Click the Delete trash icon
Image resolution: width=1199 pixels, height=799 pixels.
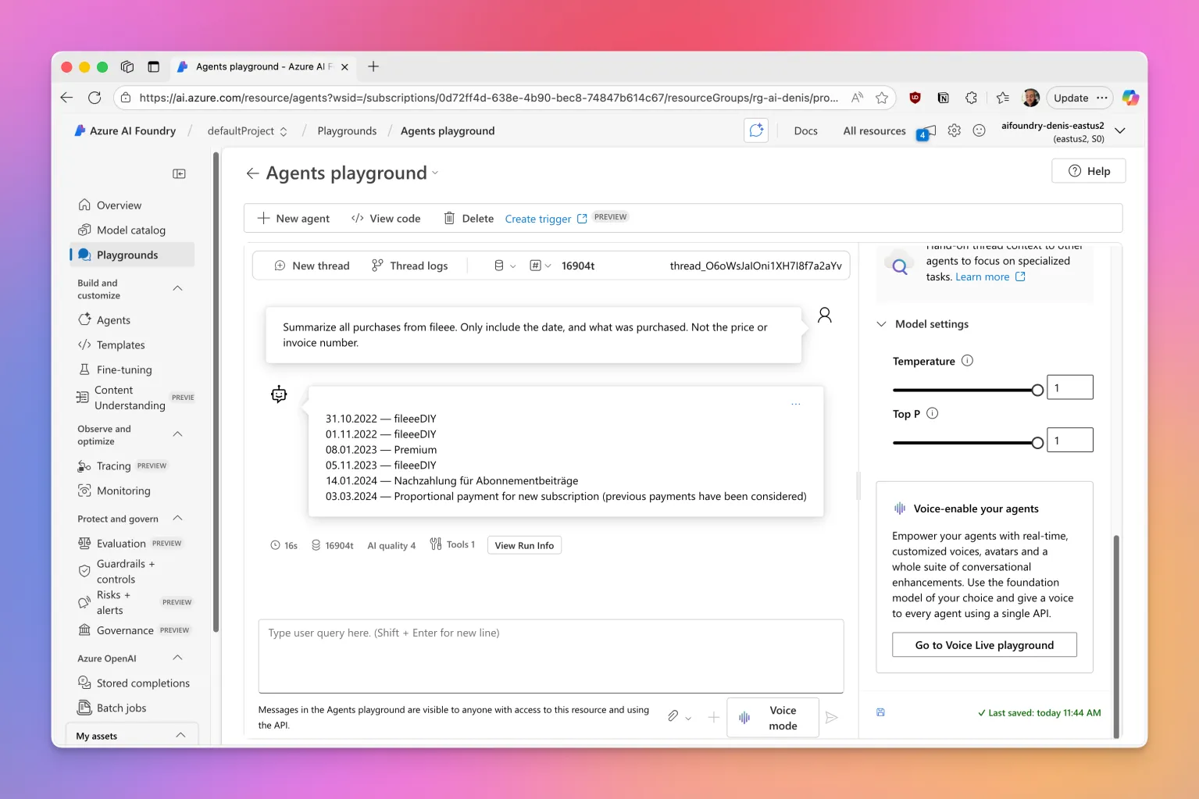click(x=449, y=219)
